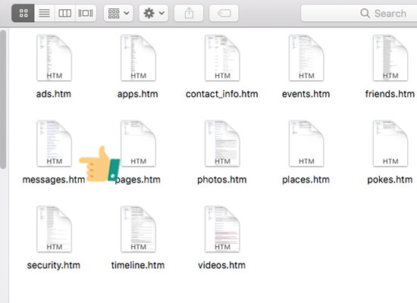The height and width of the screenshot is (303, 417).
Task: Select the places.htm file icon
Action: [306, 143]
